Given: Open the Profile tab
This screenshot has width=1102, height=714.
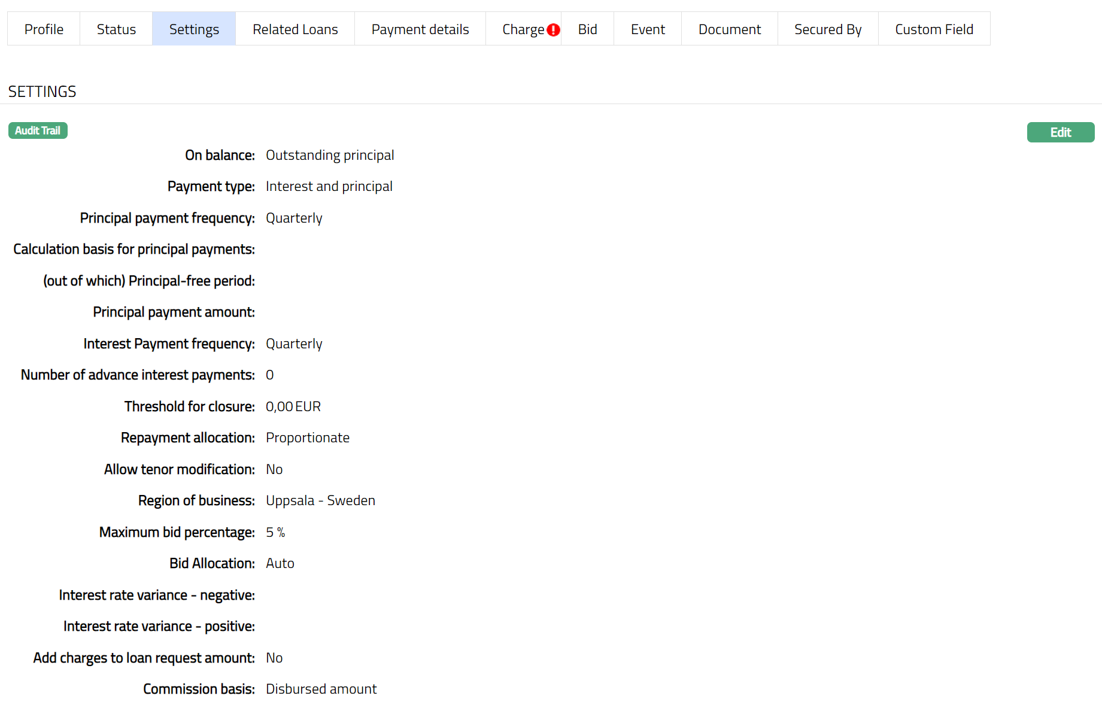Looking at the screenshot, I should pos(44,29).
